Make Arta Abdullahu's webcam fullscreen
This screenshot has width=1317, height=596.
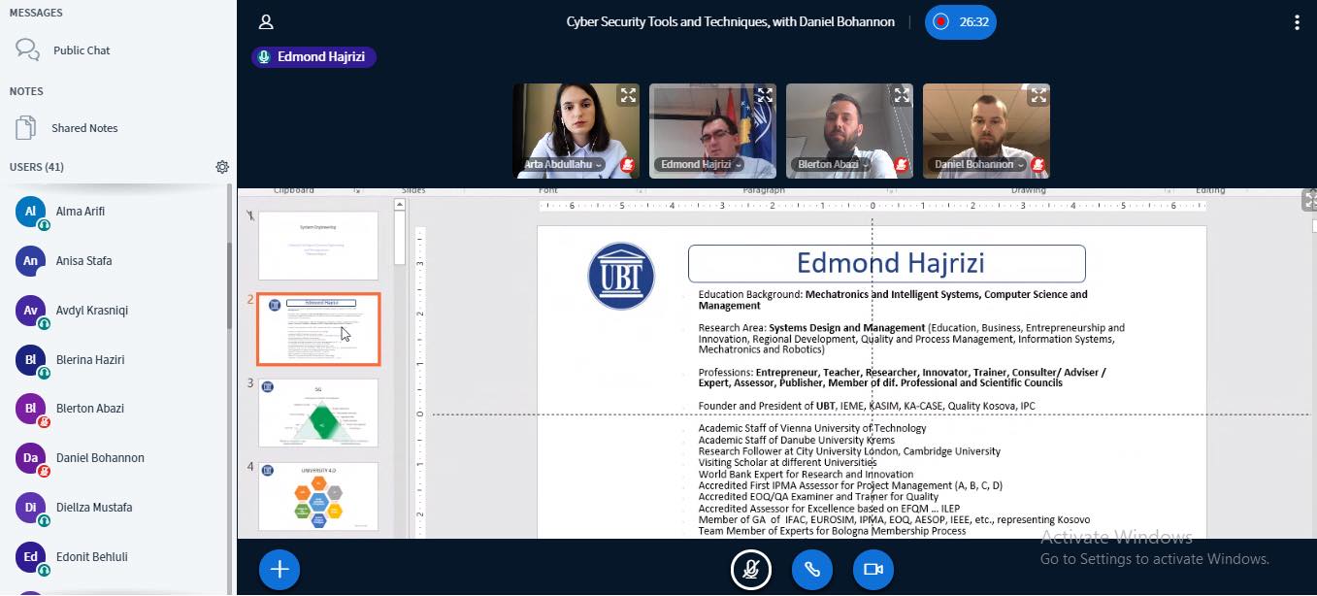628,95
